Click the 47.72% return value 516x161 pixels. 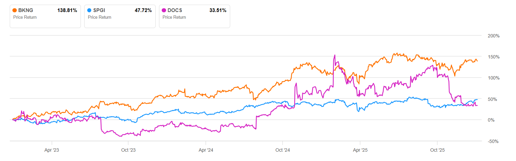point(143,11)
